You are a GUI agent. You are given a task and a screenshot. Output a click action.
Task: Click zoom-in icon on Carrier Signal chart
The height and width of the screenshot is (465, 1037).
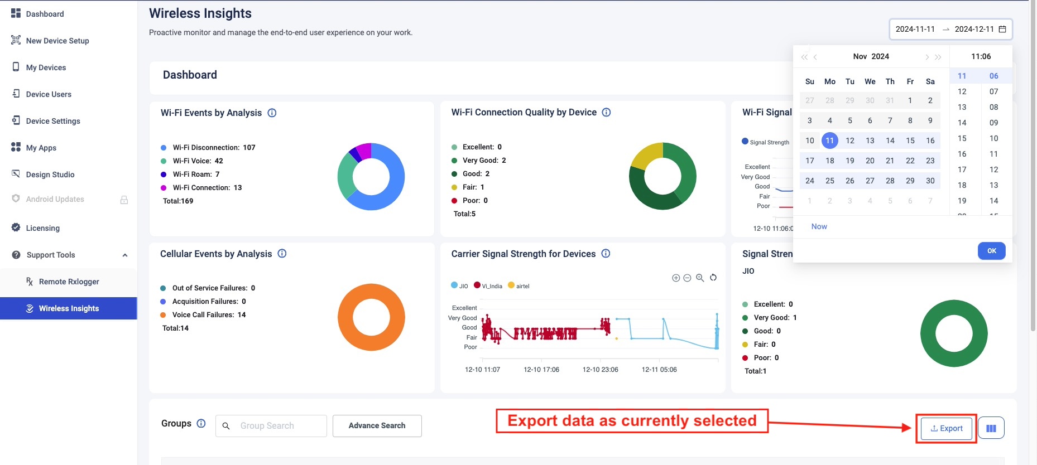click(676, 278)
